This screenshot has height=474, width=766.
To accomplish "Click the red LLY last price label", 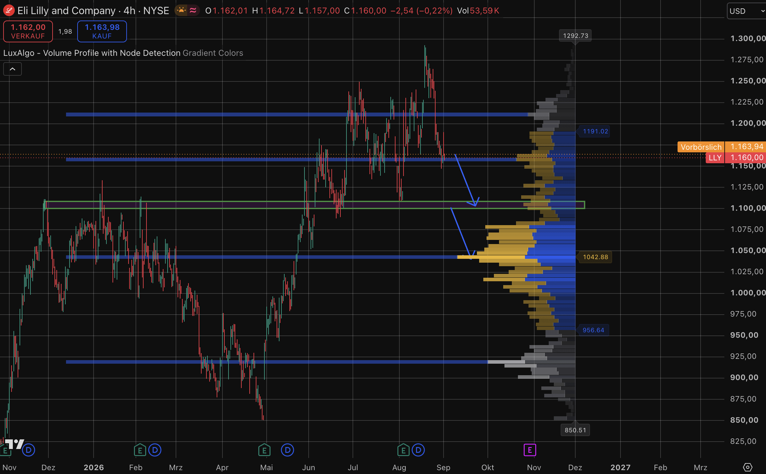I will click(x=715, y=158).
